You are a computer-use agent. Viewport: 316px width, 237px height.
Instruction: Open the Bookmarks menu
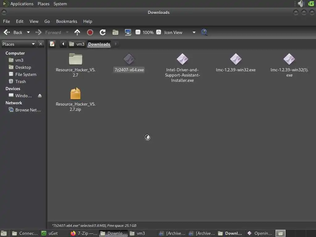pos(67,21)
